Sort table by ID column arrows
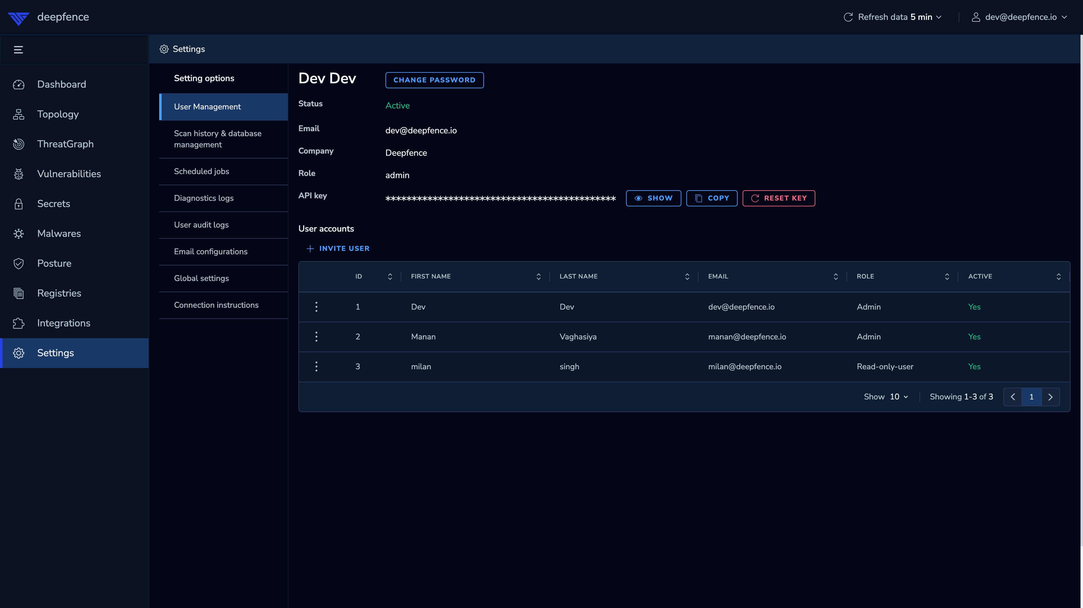Viewport: 1083px width, 608px height. click(390, 277)
